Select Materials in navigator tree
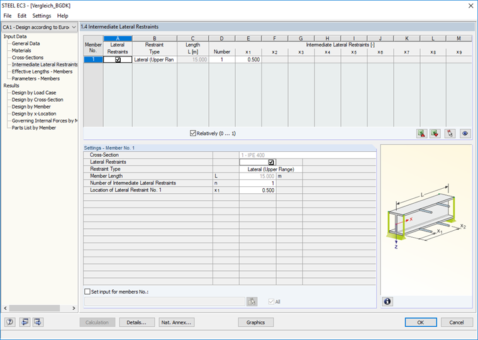478x340 pixels. coord(21,50)
